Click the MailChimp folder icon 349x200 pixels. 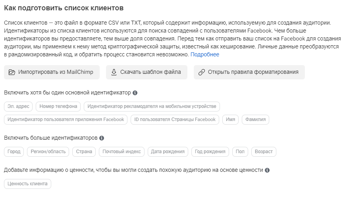(12, 72)
